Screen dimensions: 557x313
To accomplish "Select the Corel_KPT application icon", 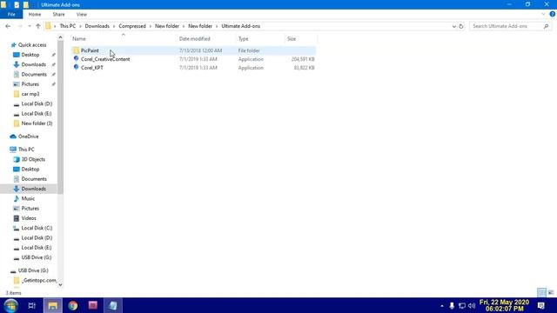I will point(76,67).
